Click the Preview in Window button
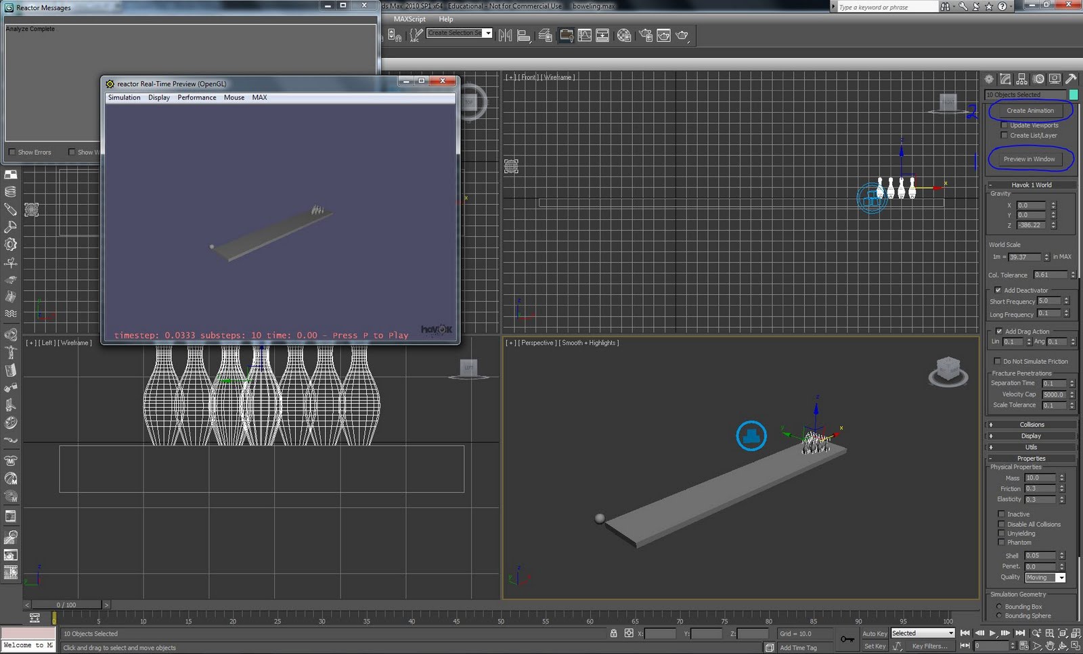The width and height of the screenshot is (1083, 654). click(1028, 158)
